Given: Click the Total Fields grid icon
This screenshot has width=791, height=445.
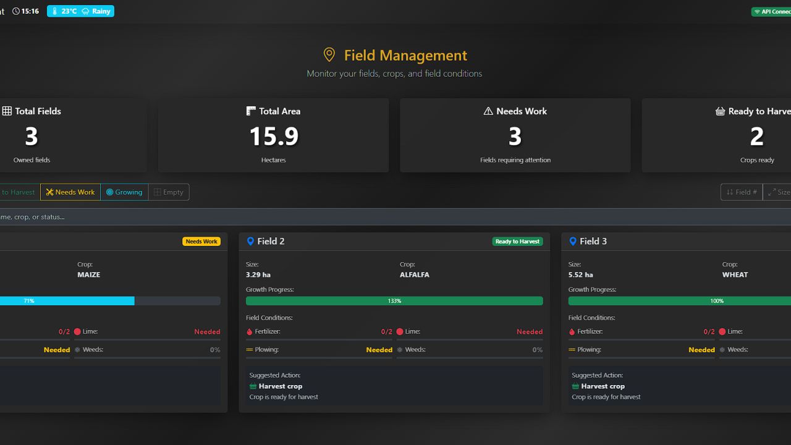Looking at the screenshot, I should 7,111.
